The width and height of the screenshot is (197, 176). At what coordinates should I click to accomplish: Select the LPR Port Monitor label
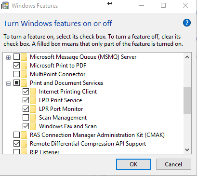click(x=61, y=109)
